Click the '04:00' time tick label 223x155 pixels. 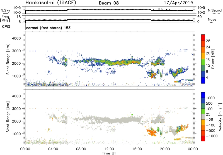[x=53, y=149]
